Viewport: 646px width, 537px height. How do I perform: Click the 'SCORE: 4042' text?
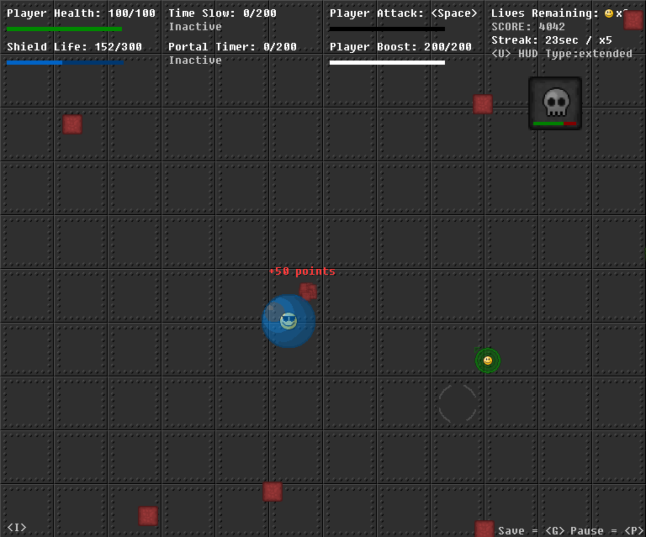[x=528, y=27]
